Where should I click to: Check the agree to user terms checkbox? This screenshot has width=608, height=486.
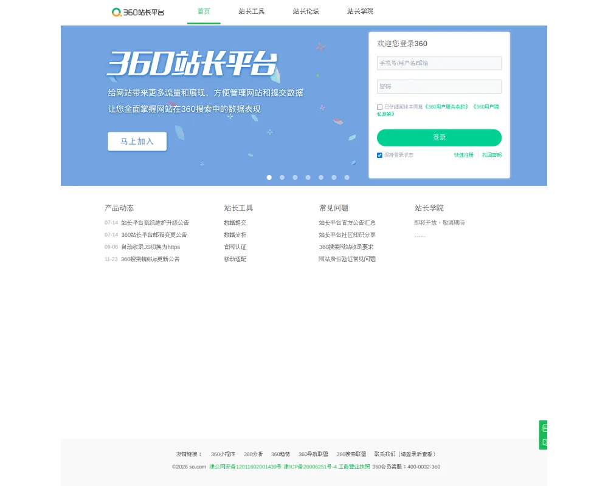tap(379, 107)
